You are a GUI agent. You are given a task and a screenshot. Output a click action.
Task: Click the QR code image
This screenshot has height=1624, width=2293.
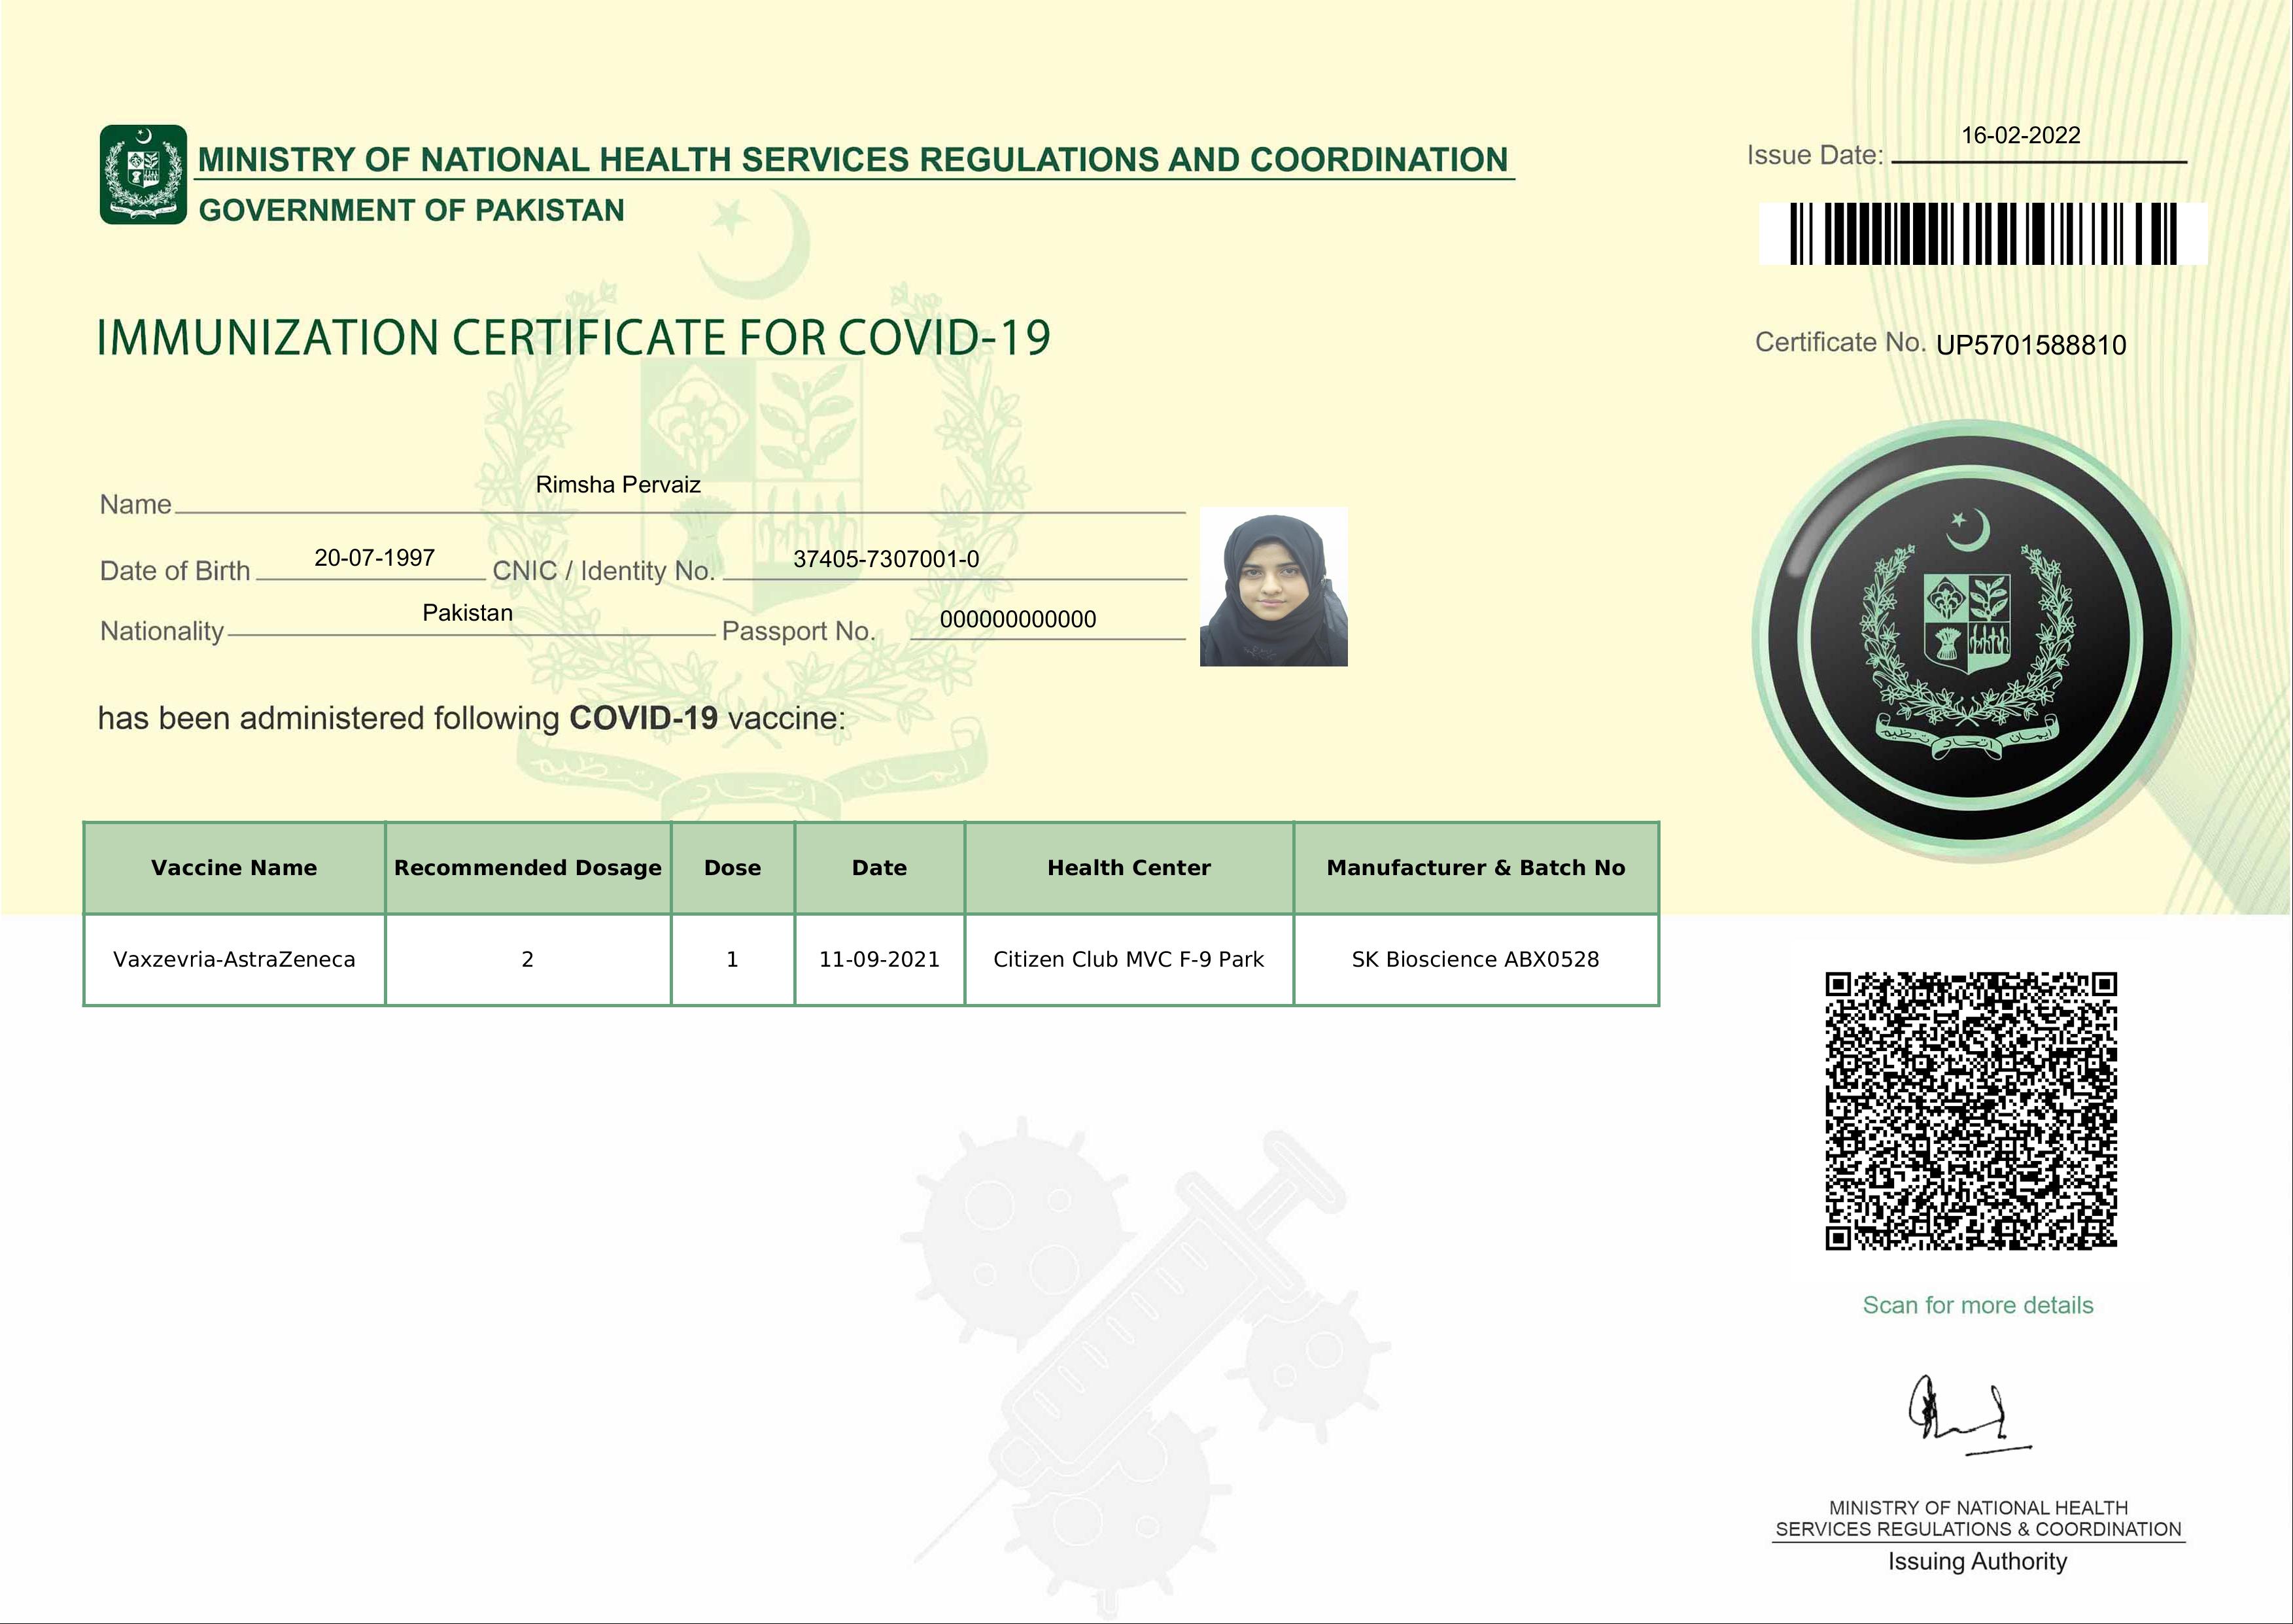tap(1971, 1110)
